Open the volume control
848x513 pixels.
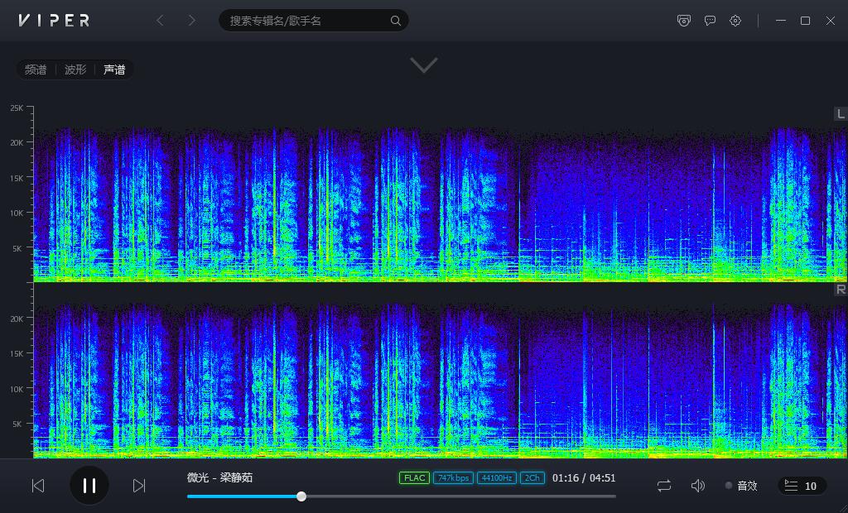pos(698,486)
